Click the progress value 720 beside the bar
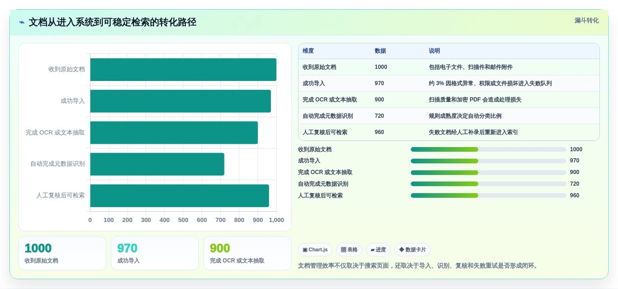Screen dimensions: 618x289 [x=575, y=184]
